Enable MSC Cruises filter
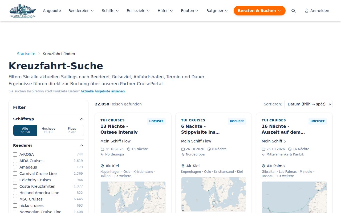The width and height of the screenshot is (341, 213). [x=15, y=199]
